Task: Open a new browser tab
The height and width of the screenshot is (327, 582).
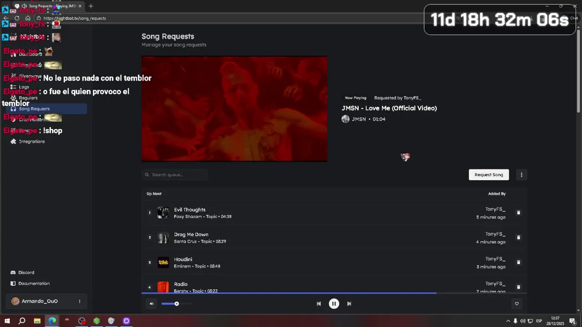Action: click(x=91, y=6)
